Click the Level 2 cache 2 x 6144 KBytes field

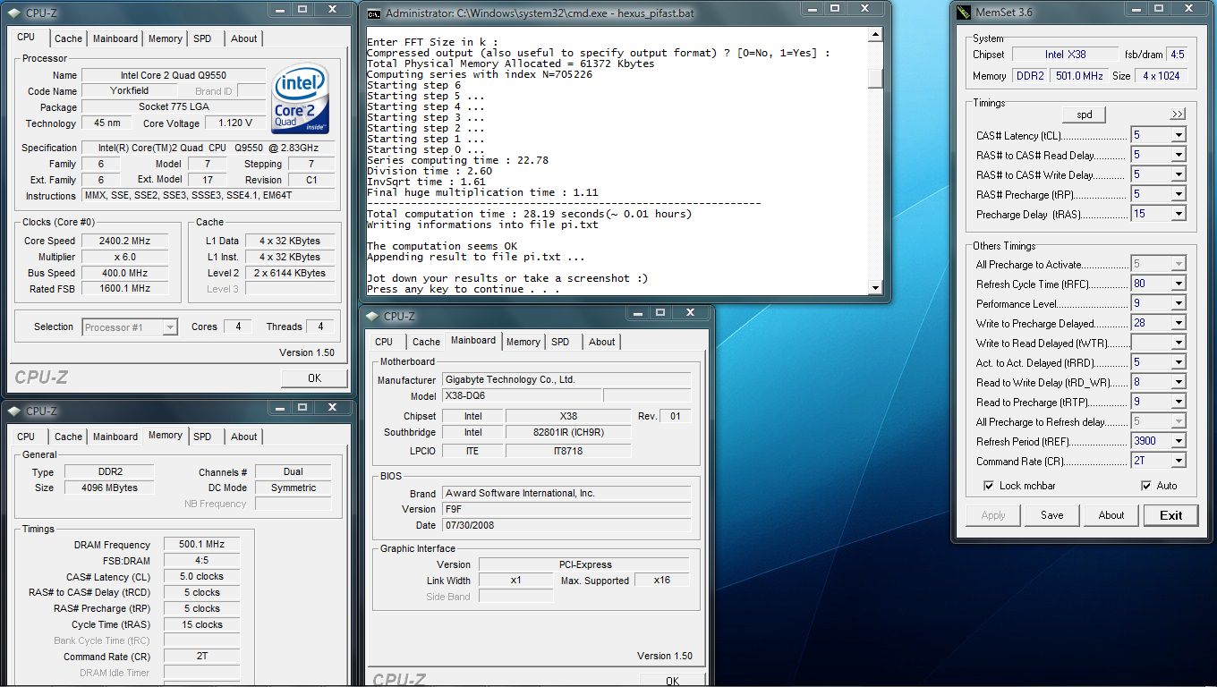(290, 273)
